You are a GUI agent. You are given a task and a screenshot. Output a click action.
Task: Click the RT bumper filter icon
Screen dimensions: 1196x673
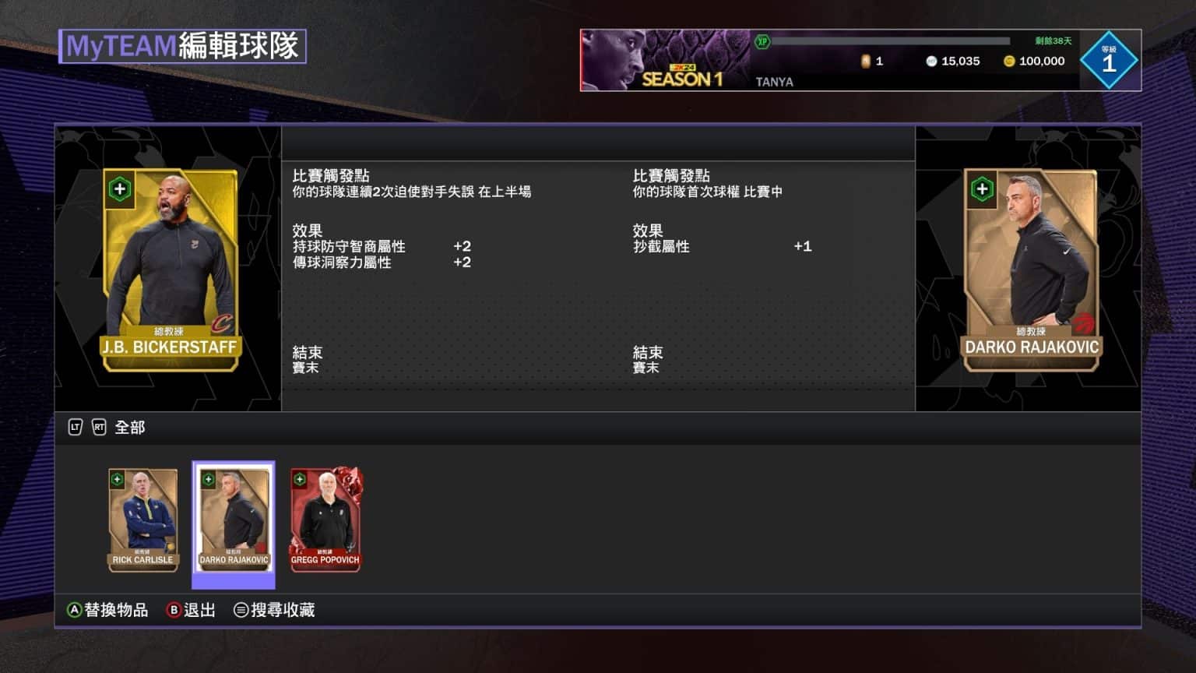(x=99, y=427)
